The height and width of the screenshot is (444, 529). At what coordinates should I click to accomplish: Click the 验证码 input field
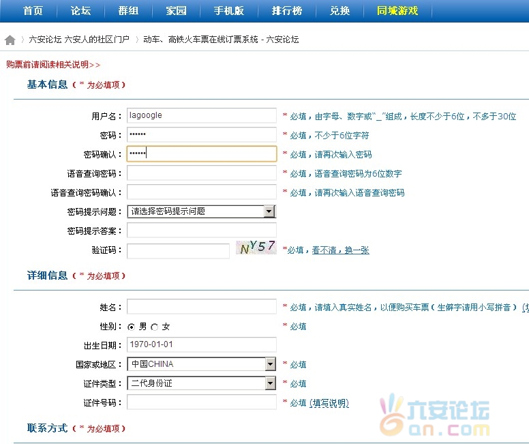click(x=178, y=251)
